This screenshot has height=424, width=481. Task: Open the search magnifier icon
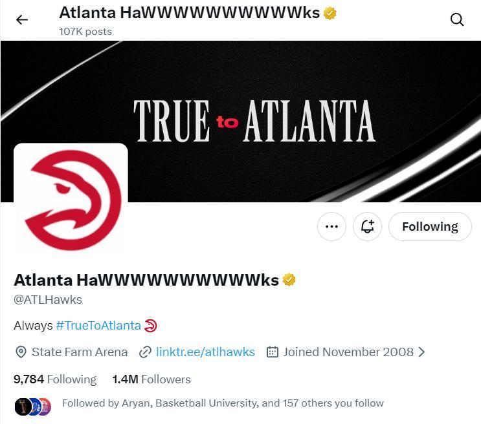tap(457, 19)
